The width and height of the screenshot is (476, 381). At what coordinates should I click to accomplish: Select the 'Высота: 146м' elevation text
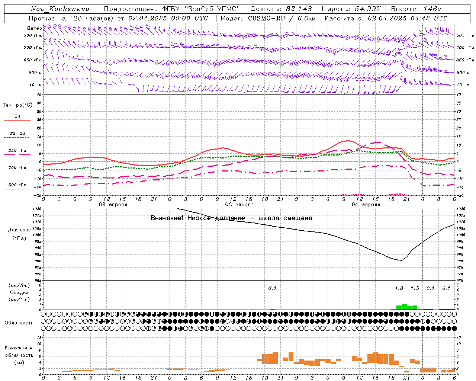[x=416, y=9]
